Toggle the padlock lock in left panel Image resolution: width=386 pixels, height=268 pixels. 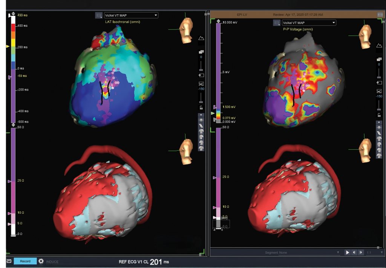[x=201, y=107]
